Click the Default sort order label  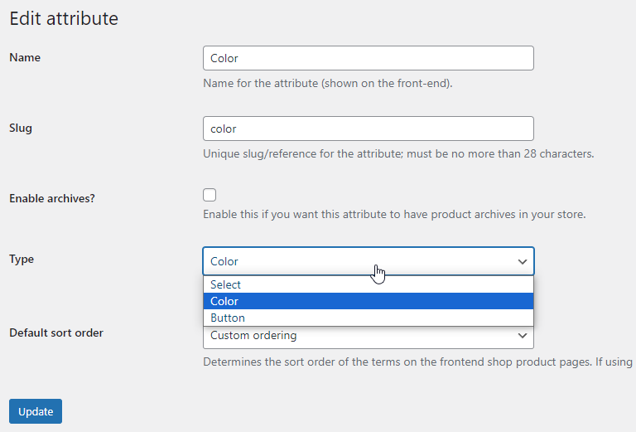[x=56, y=332]
